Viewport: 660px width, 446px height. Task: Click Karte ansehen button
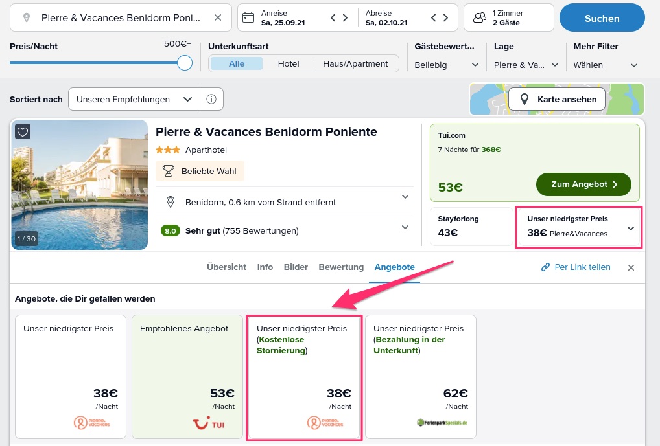(x=557, y=99)
